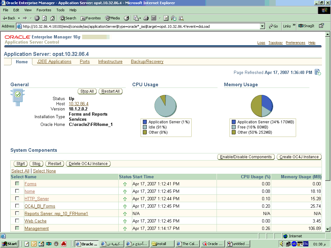The height and width of the screenshot is (248, 331).
Task: Click the Search toolbar button
Action: [68, 18]
